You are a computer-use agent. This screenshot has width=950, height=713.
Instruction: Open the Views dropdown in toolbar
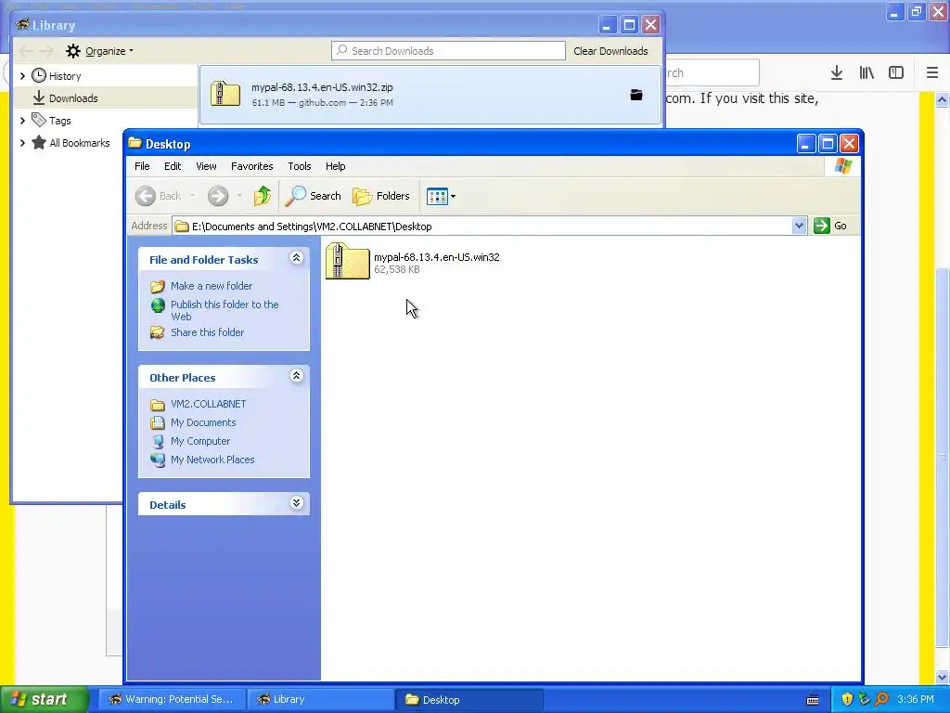click(x=441, y=196)
